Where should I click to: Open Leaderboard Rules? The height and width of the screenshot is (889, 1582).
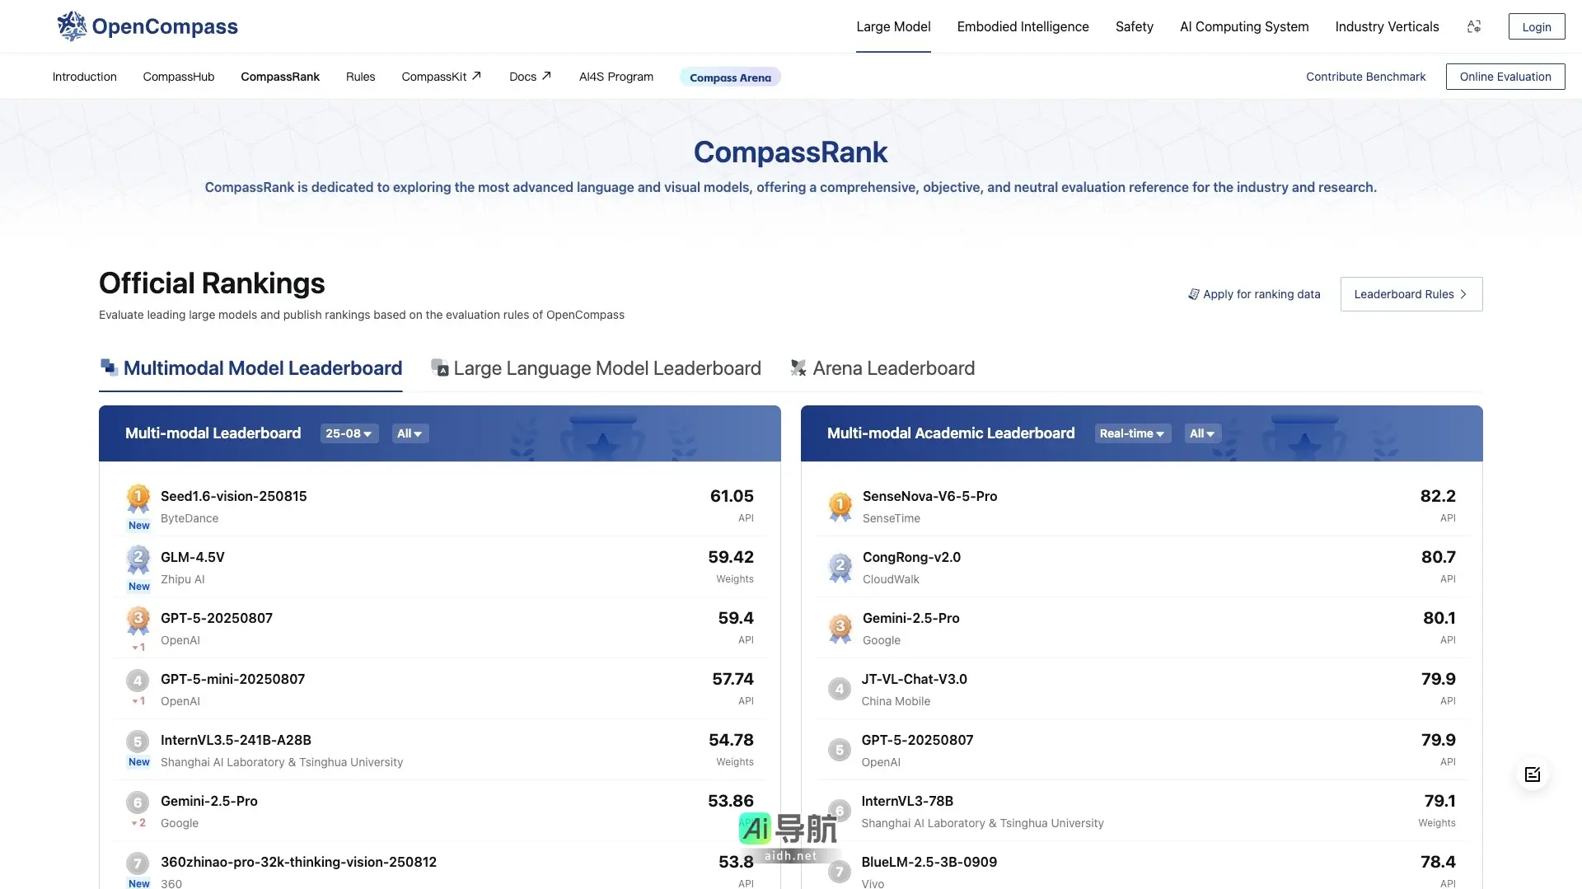coord(1411,293)
